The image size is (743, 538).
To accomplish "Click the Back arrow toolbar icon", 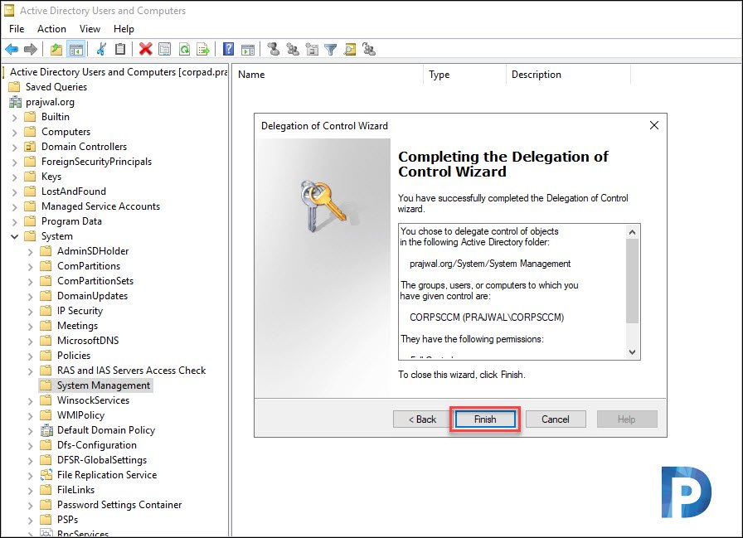I will 12,49.
